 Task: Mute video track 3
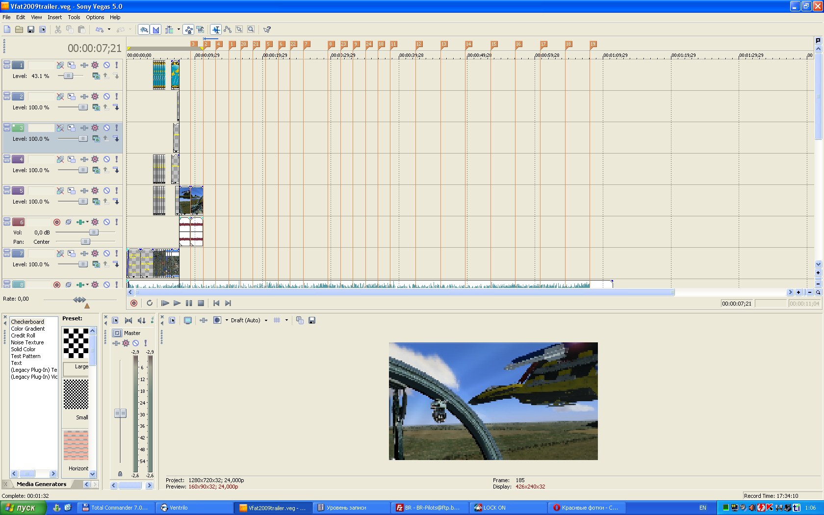coord(106,128)
